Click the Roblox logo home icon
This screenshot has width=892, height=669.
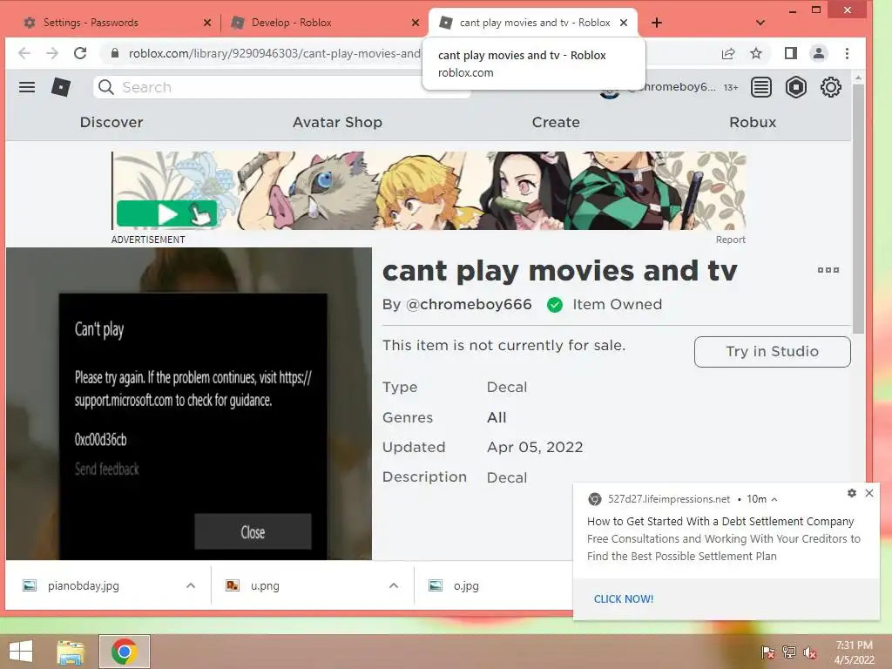[x=61, y=87]
